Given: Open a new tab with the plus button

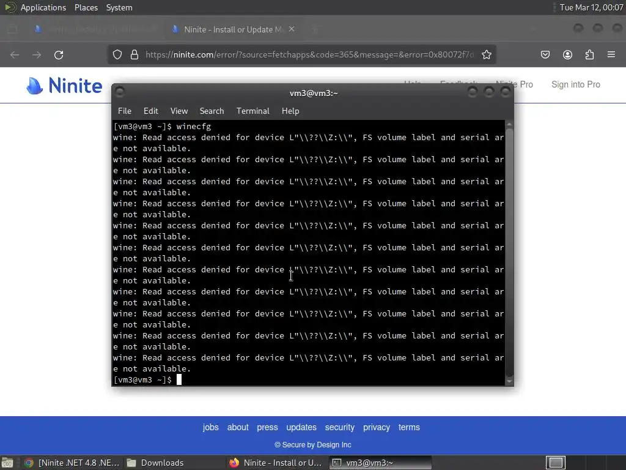Looking at the screenshot, I should (315, 29).
